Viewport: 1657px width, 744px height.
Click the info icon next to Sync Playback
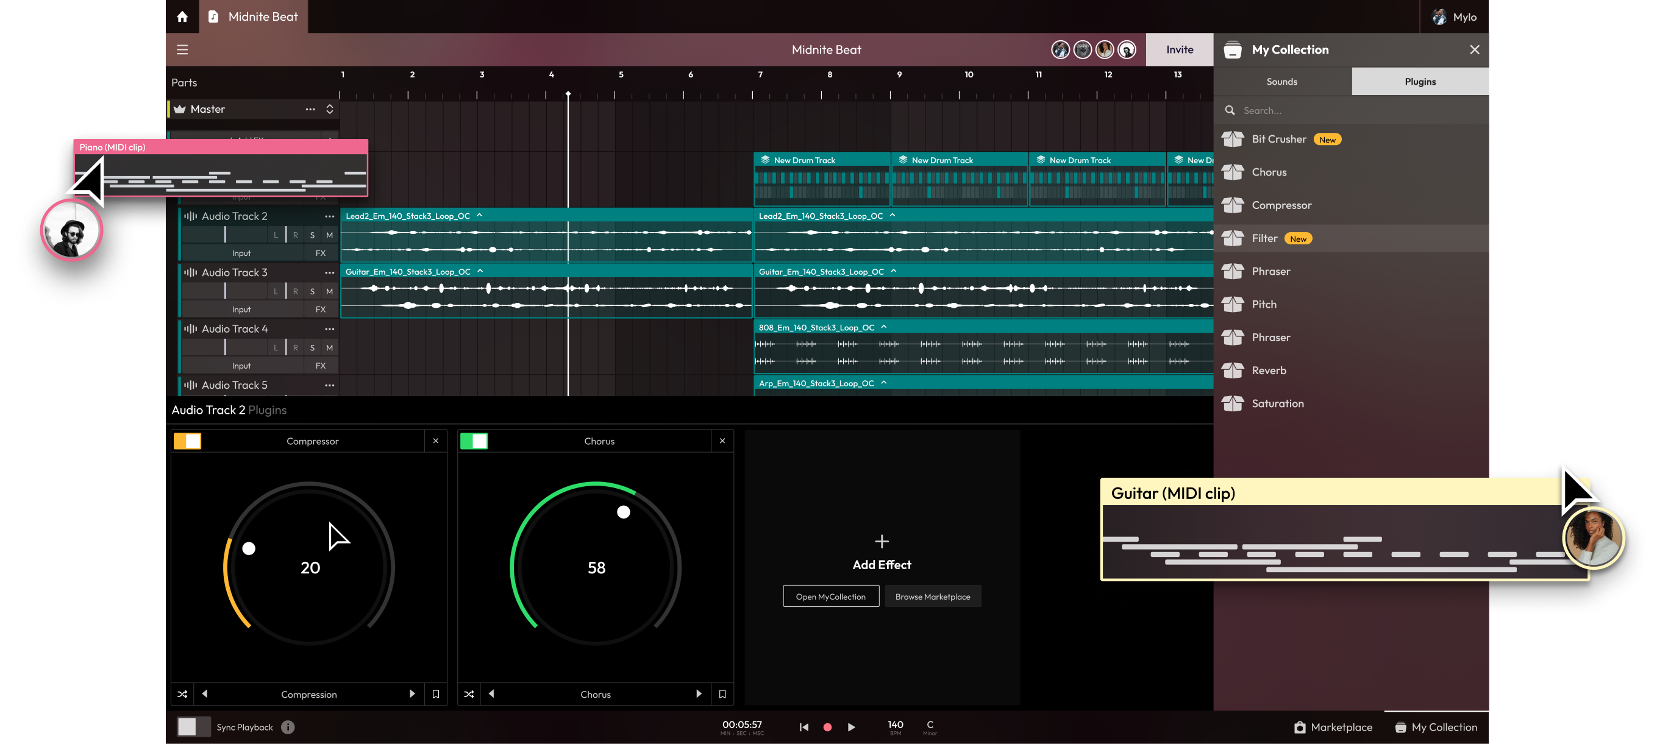288,727
